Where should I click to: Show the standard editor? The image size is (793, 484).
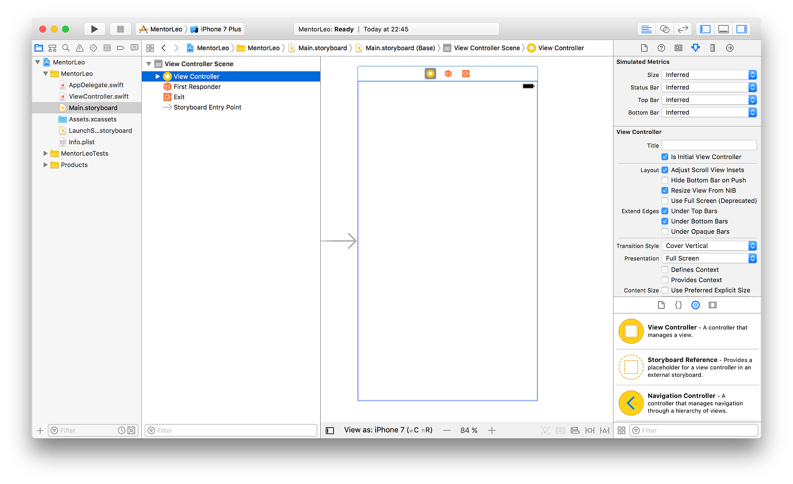pyautogui.click(x=646, y=29)
